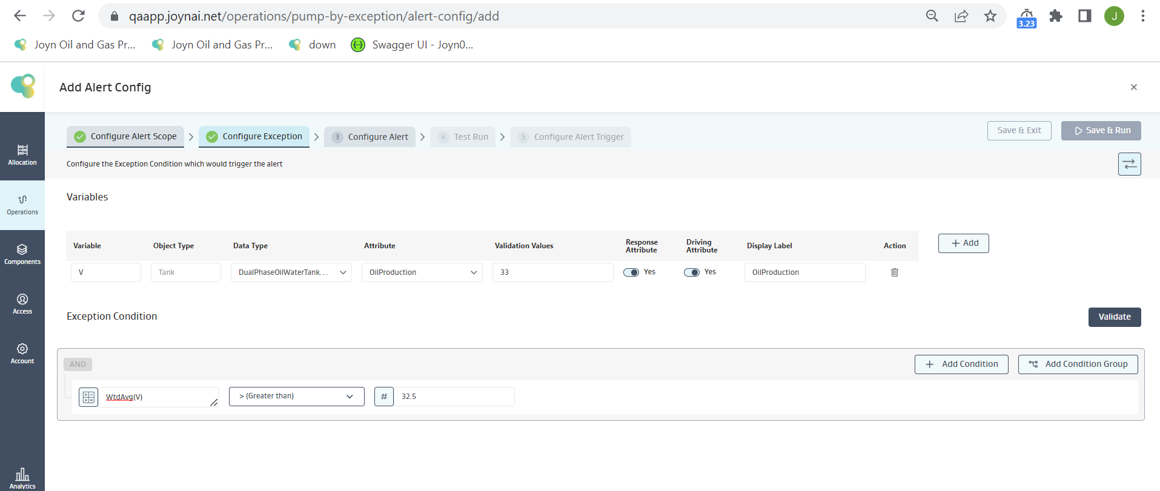Open Allocation in the sidebar
The height and width of the screenshot is (491, 1160).
coord(22,154)
